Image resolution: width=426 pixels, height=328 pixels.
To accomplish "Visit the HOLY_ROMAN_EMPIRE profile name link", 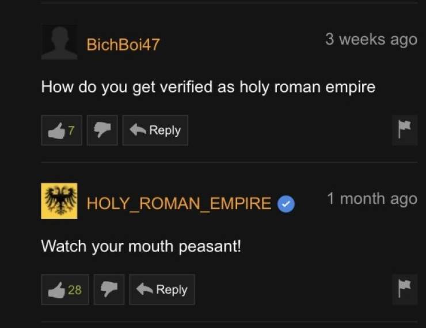I will click(179, 203).
